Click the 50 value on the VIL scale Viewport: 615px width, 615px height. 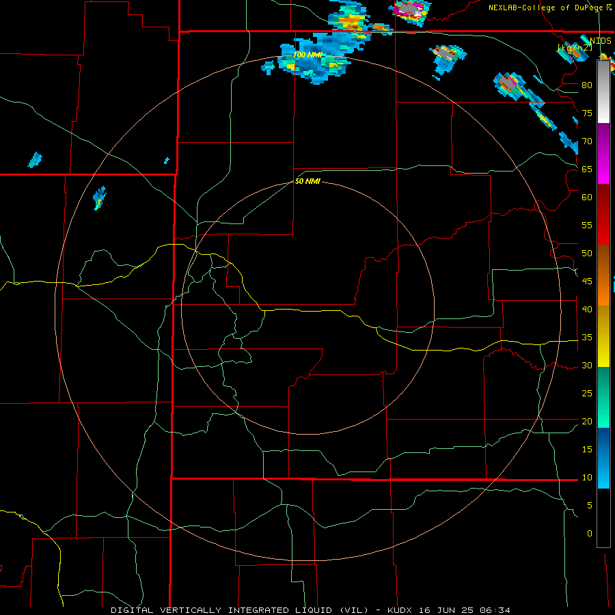tap(587, 254)
